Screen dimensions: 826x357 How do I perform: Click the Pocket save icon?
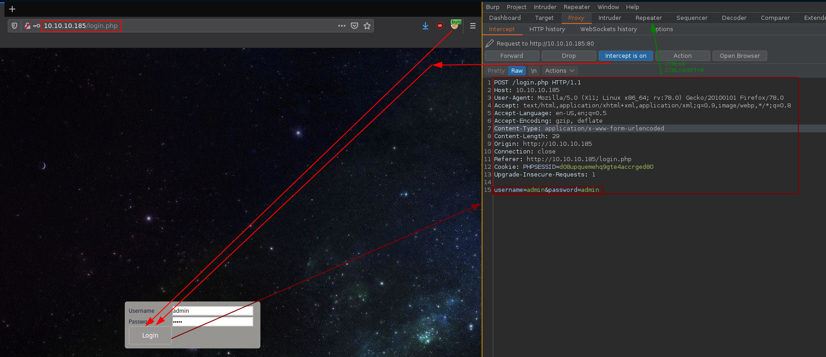point(354,26)
